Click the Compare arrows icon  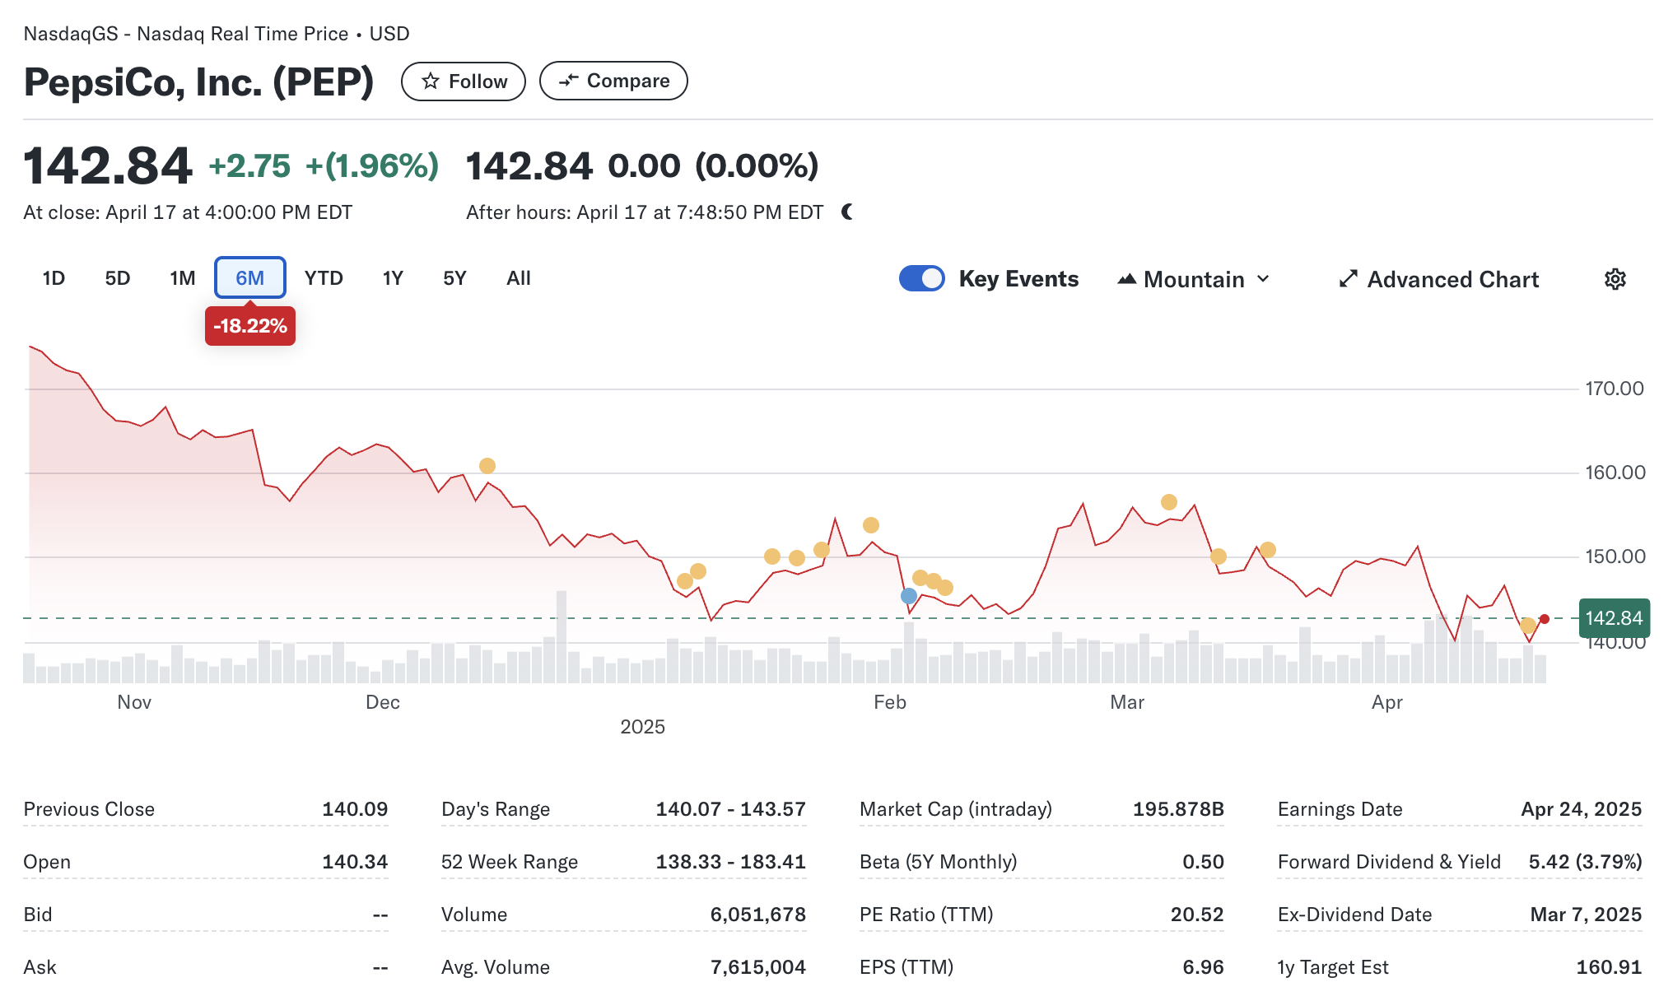coord(568,81)
